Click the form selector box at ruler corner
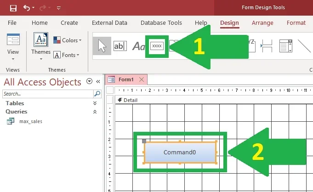The height and width of the screenshot is (192, 313). click(x=110, y=90)
